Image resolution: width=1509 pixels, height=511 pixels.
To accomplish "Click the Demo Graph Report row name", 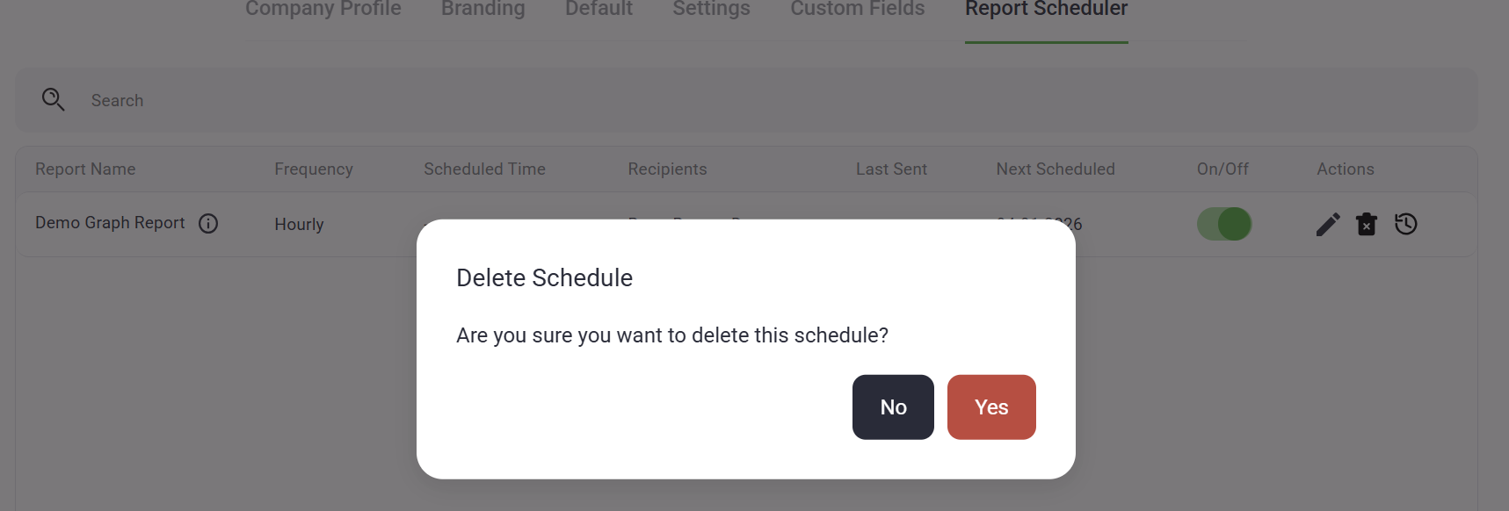I will click(110, 223).
